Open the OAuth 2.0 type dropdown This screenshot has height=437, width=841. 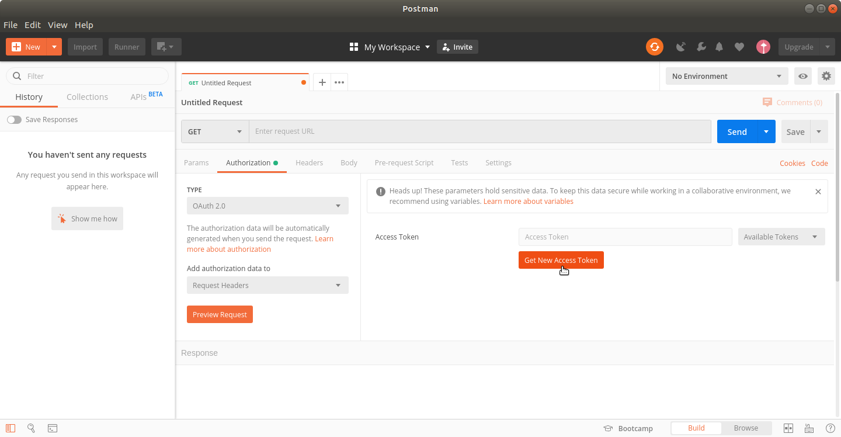coord(267,206)
